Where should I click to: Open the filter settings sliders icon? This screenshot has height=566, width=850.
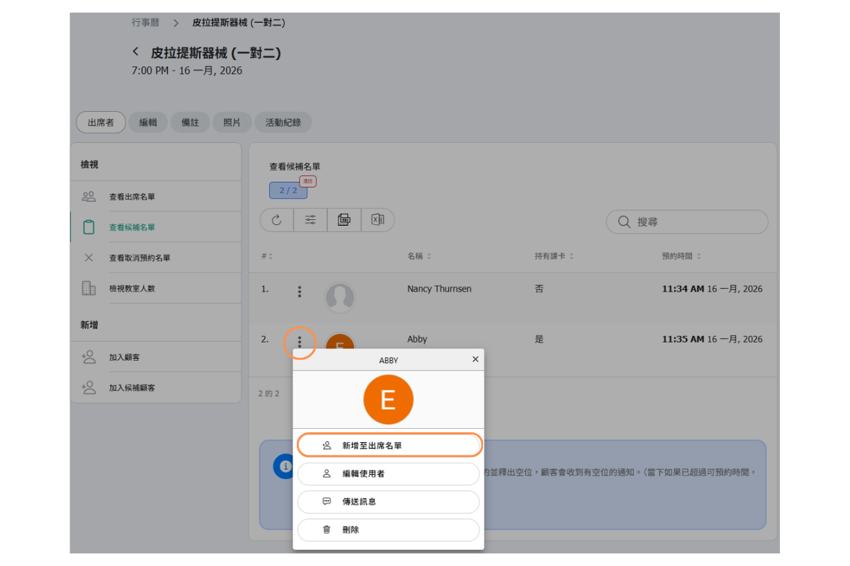[310, 220]
